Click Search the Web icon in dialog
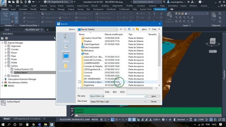 pos(129,29)
